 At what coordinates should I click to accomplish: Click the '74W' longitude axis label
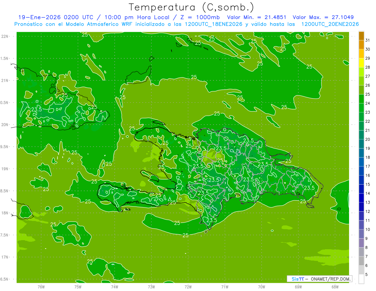coord(115,287)
